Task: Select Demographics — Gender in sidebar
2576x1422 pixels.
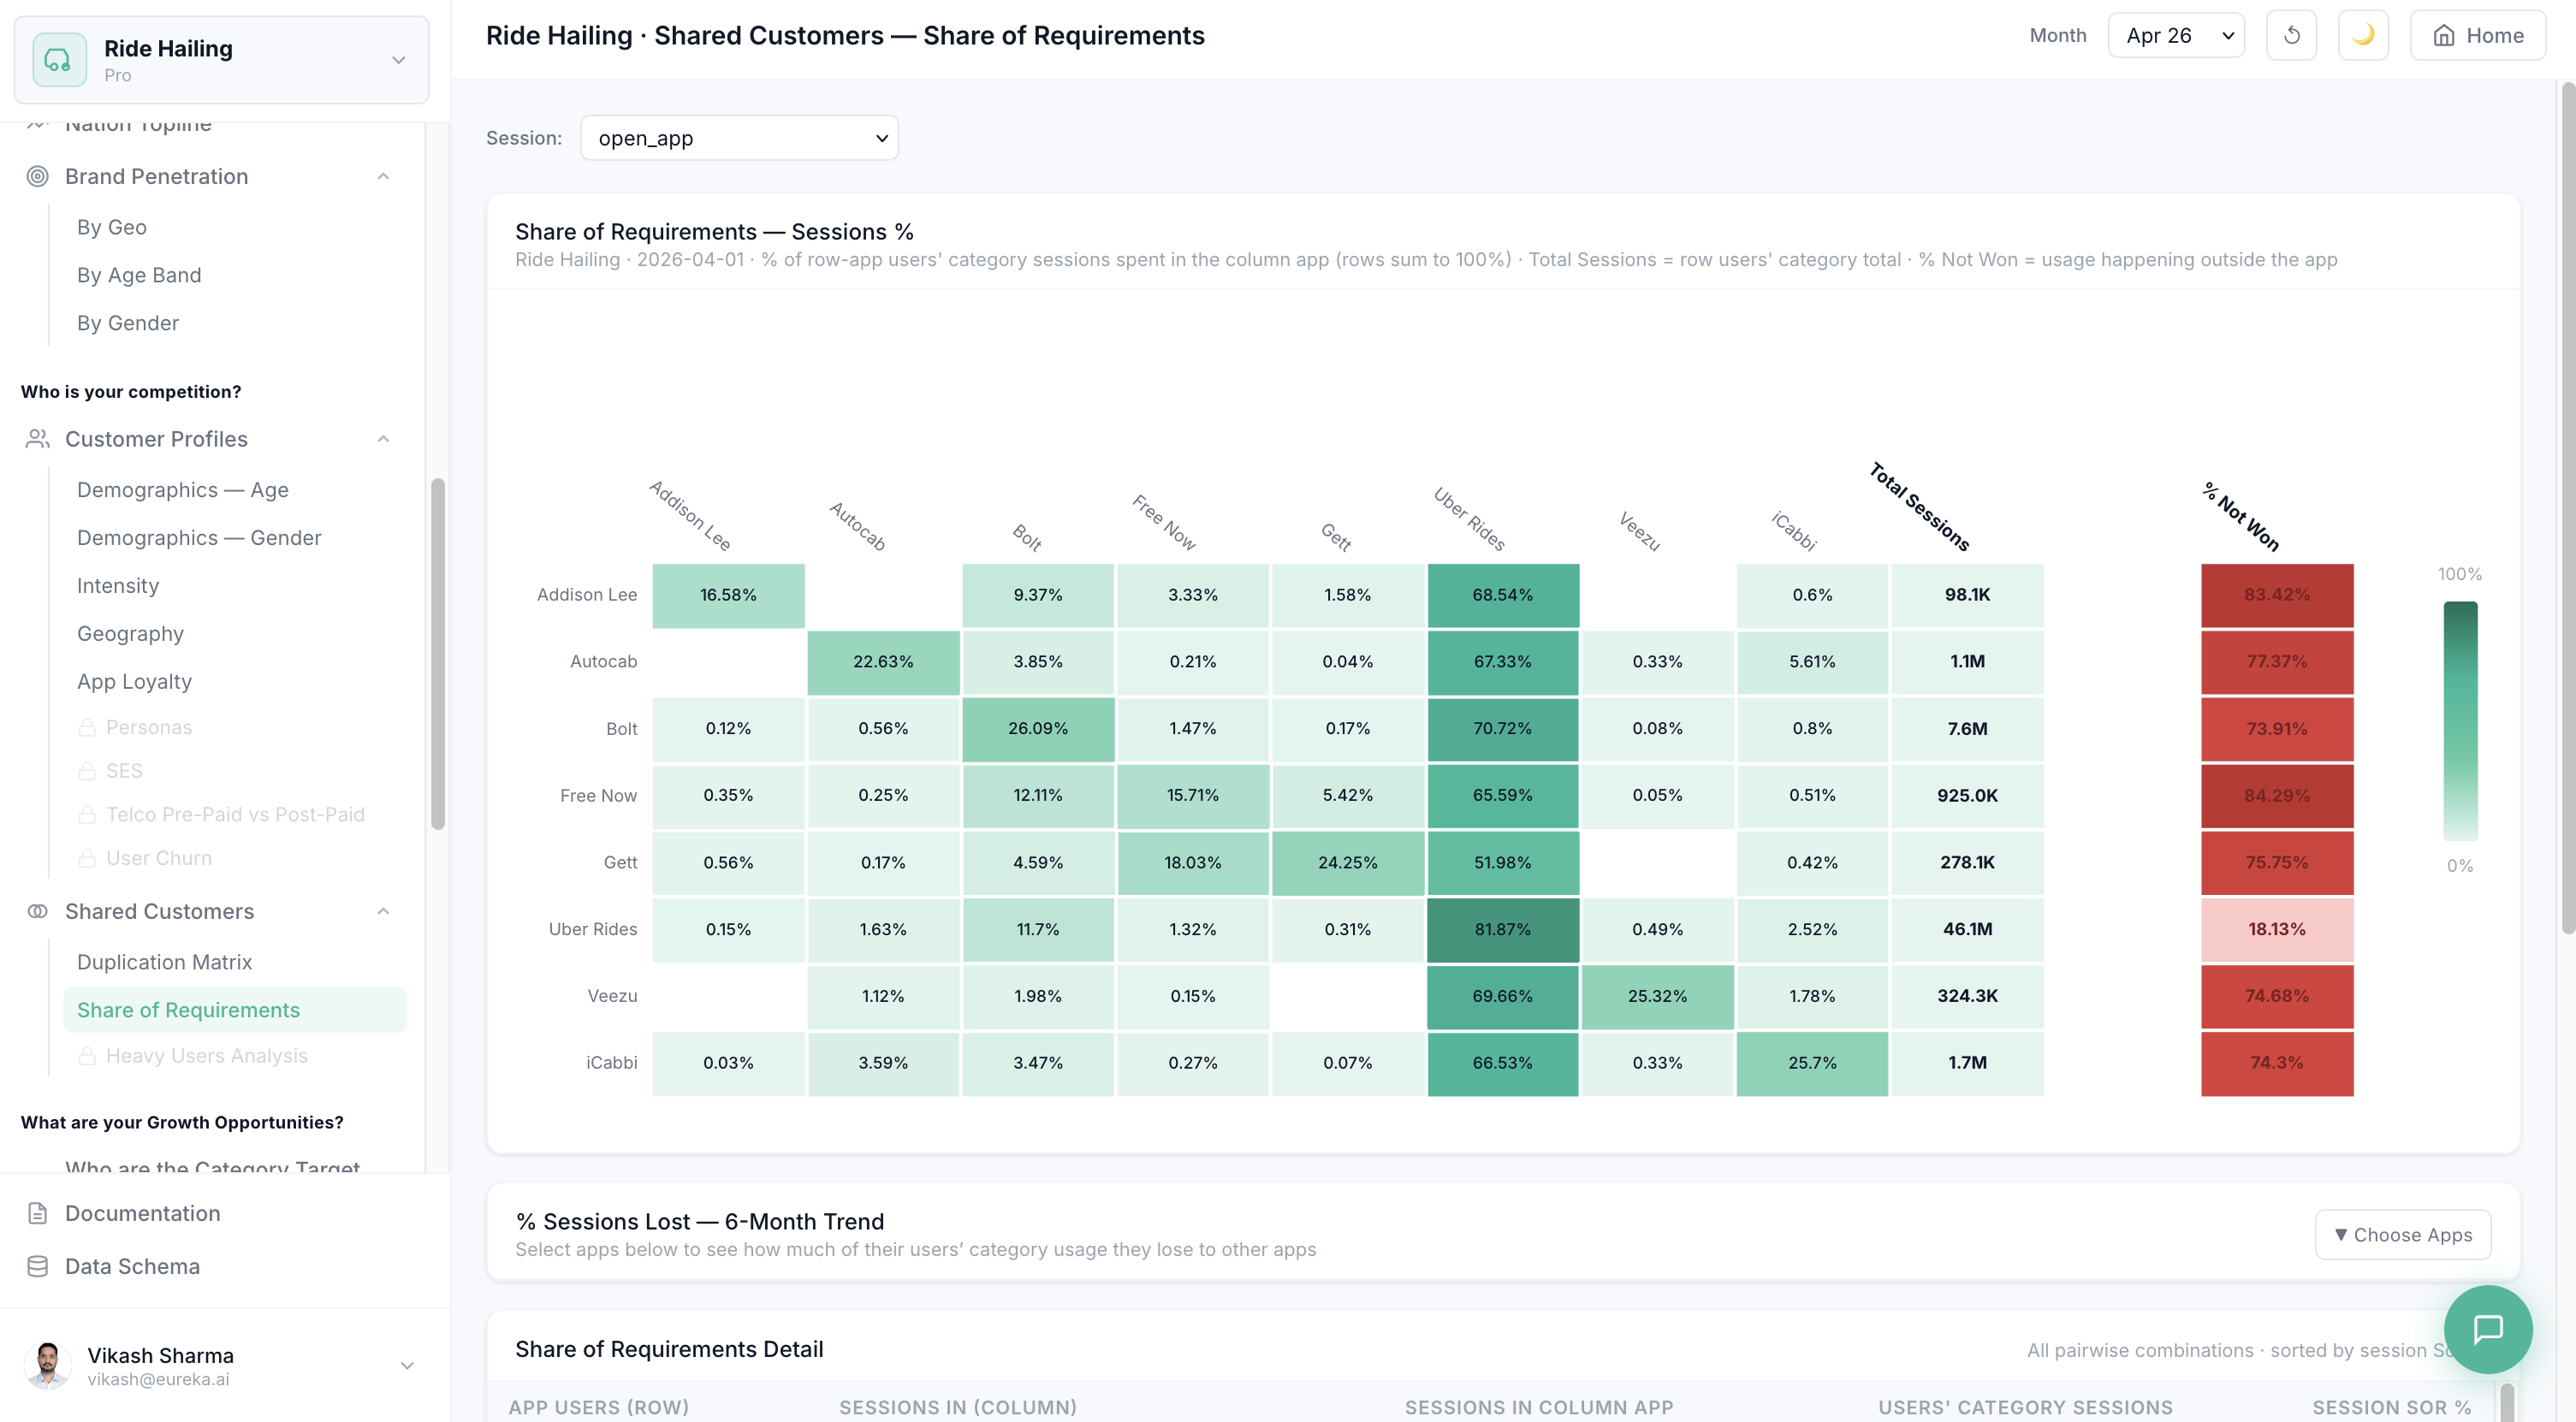Action: coord(199,538)
